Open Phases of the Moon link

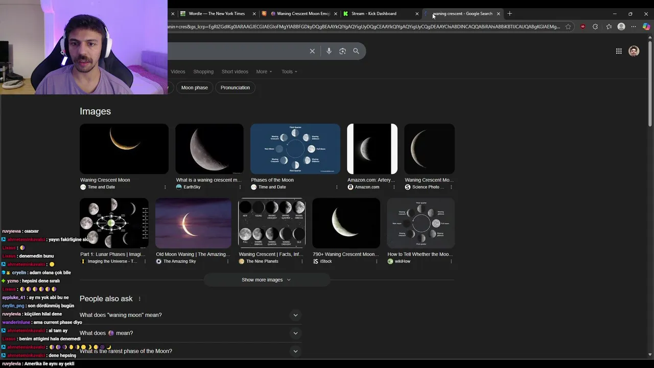[272, 180]
